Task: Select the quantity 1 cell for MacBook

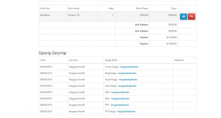Action: pos(106,16)
